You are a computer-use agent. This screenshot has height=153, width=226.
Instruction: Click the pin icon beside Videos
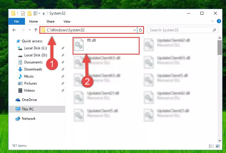click(63, 90)
